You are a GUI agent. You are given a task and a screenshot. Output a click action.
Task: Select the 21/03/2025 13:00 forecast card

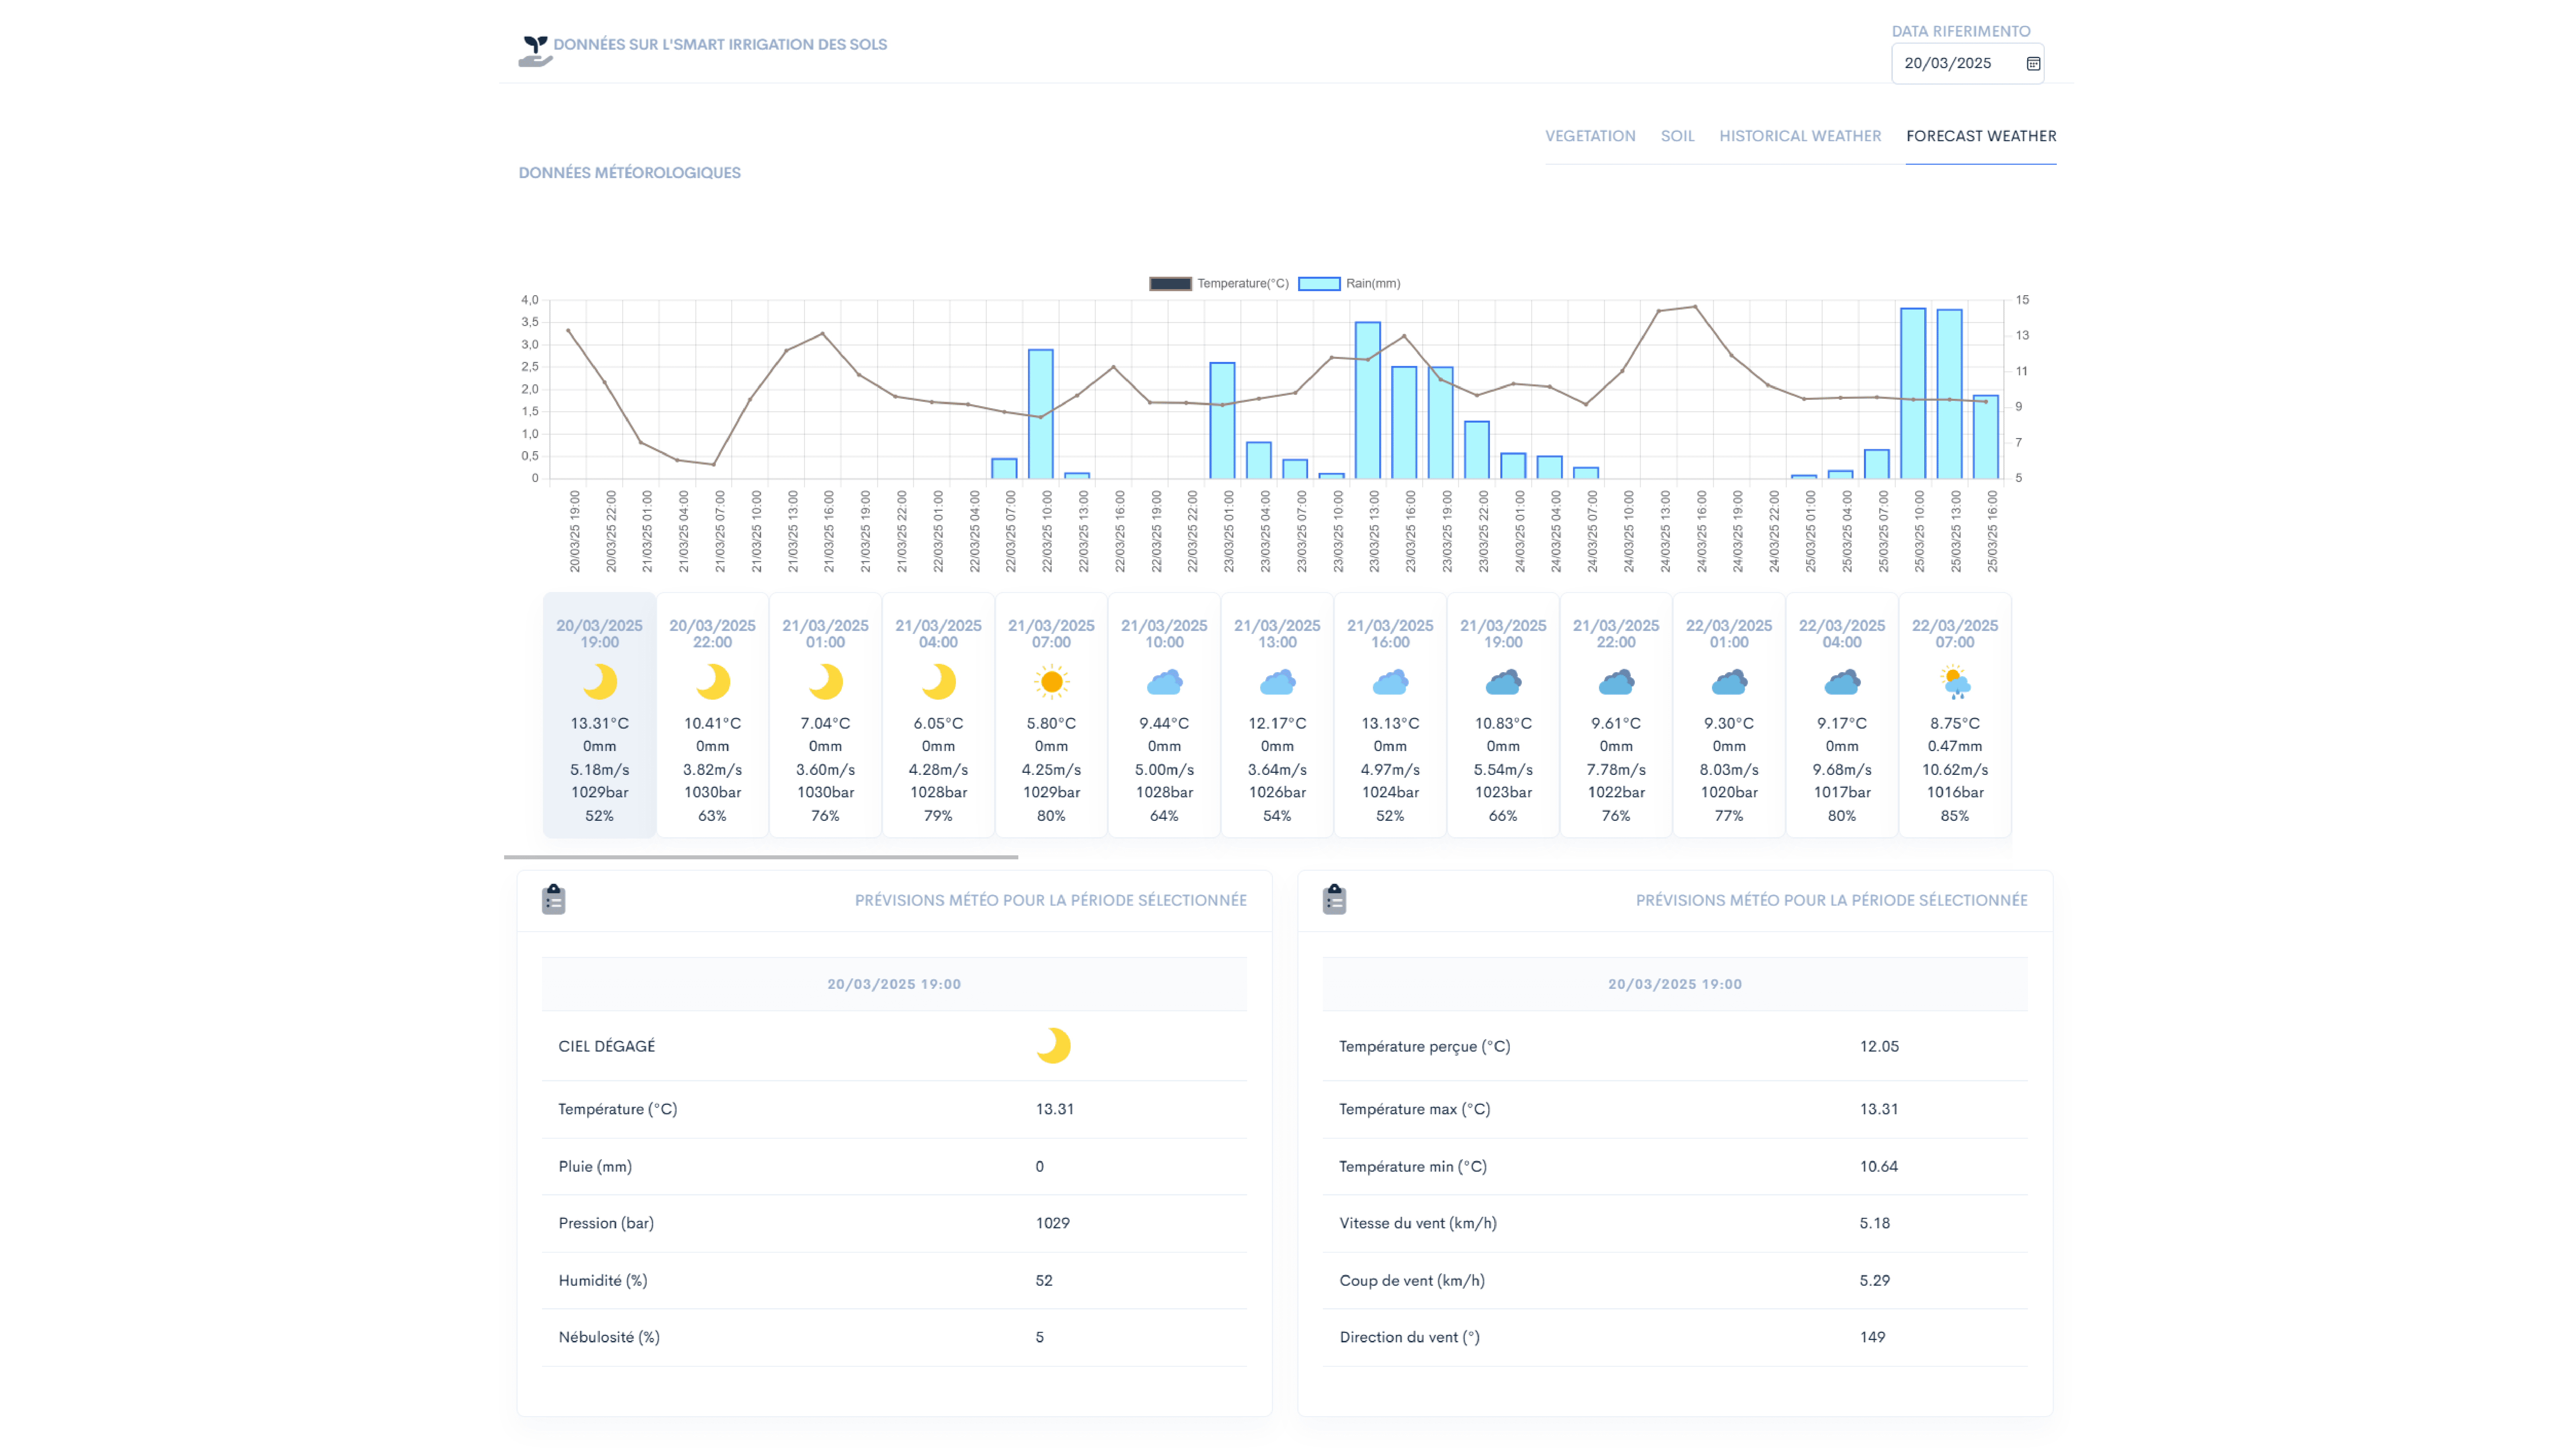(x=1277, y=715)
